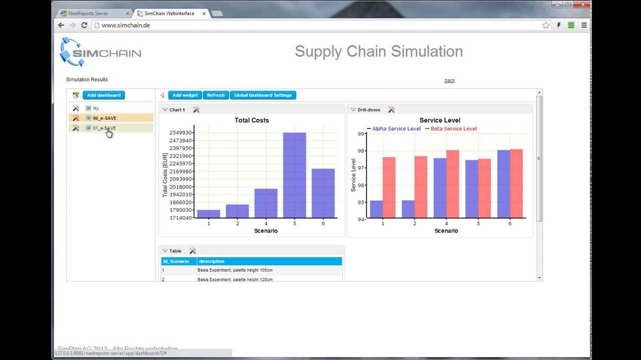Click the Total Costs bar for scenario 5

[x=294, y=175]
